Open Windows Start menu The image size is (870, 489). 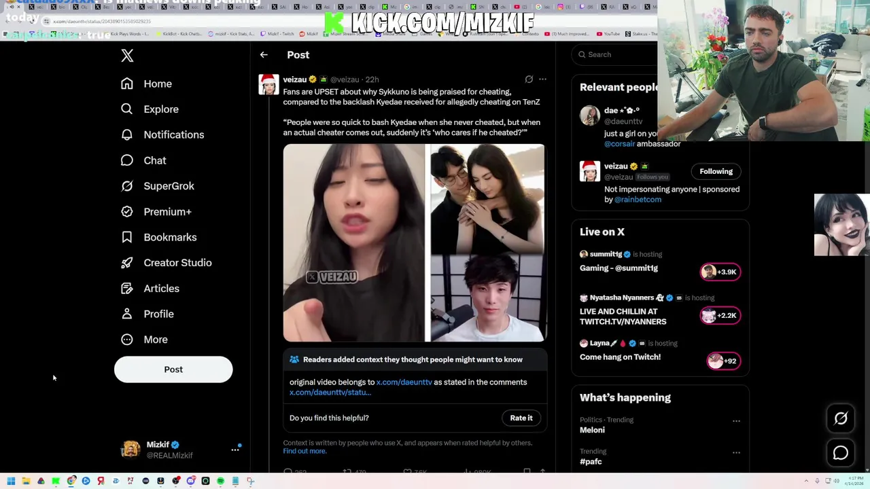tap(11, 481)
